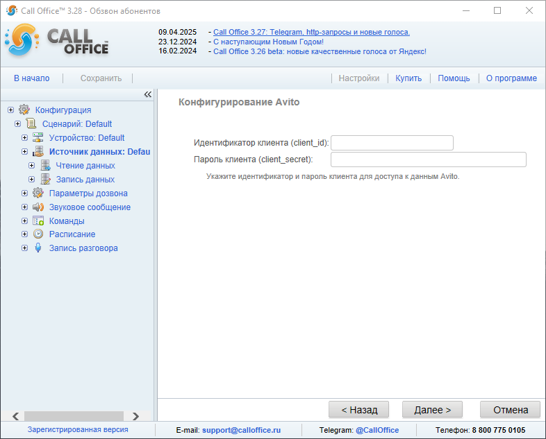Open the Call Office 3.27 Telegram news link

[x=311, y=32]
